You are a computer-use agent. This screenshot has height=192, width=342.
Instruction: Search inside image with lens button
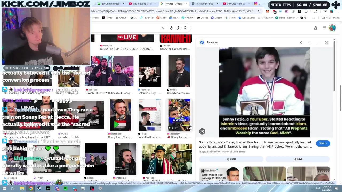point(202,131)
